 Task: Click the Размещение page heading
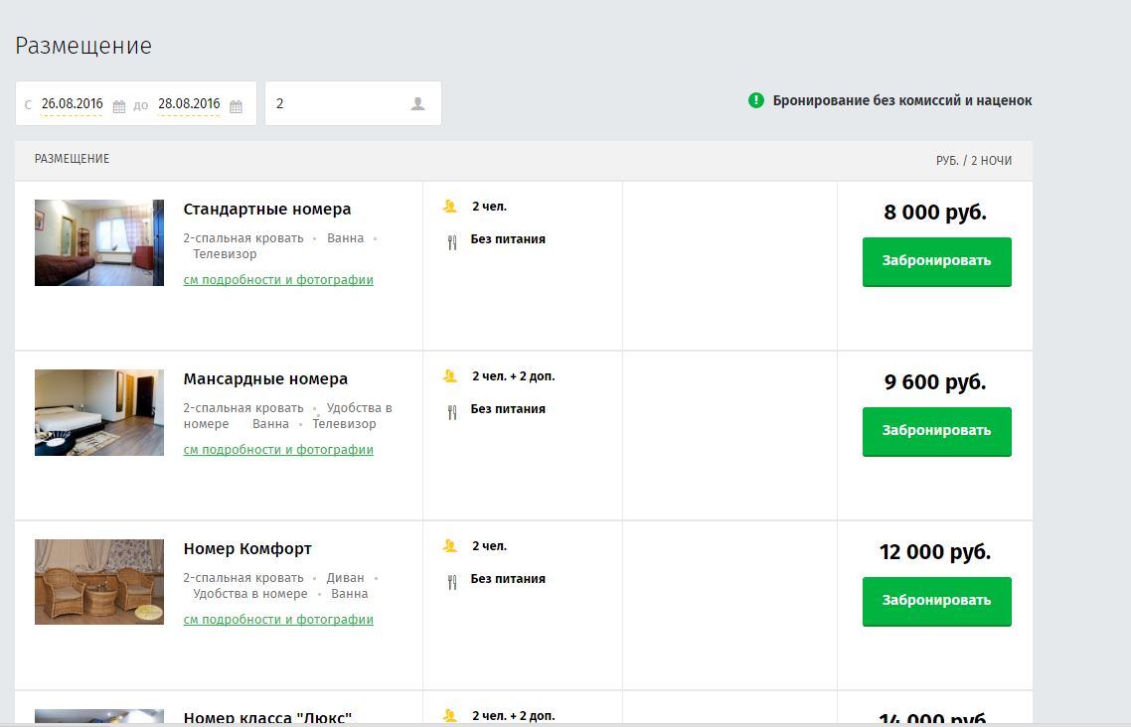pos(83,46)
